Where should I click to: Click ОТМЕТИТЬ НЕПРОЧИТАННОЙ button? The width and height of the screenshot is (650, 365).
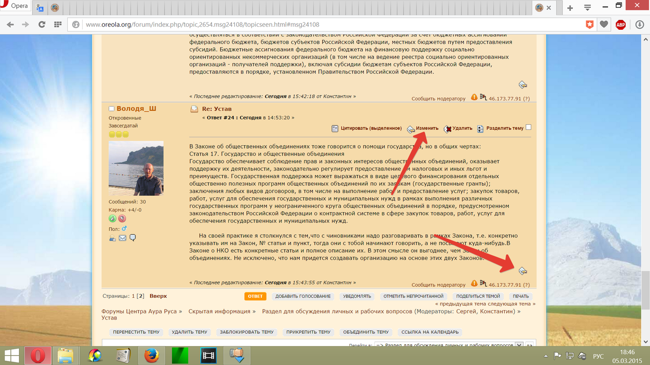coord(413,296)
